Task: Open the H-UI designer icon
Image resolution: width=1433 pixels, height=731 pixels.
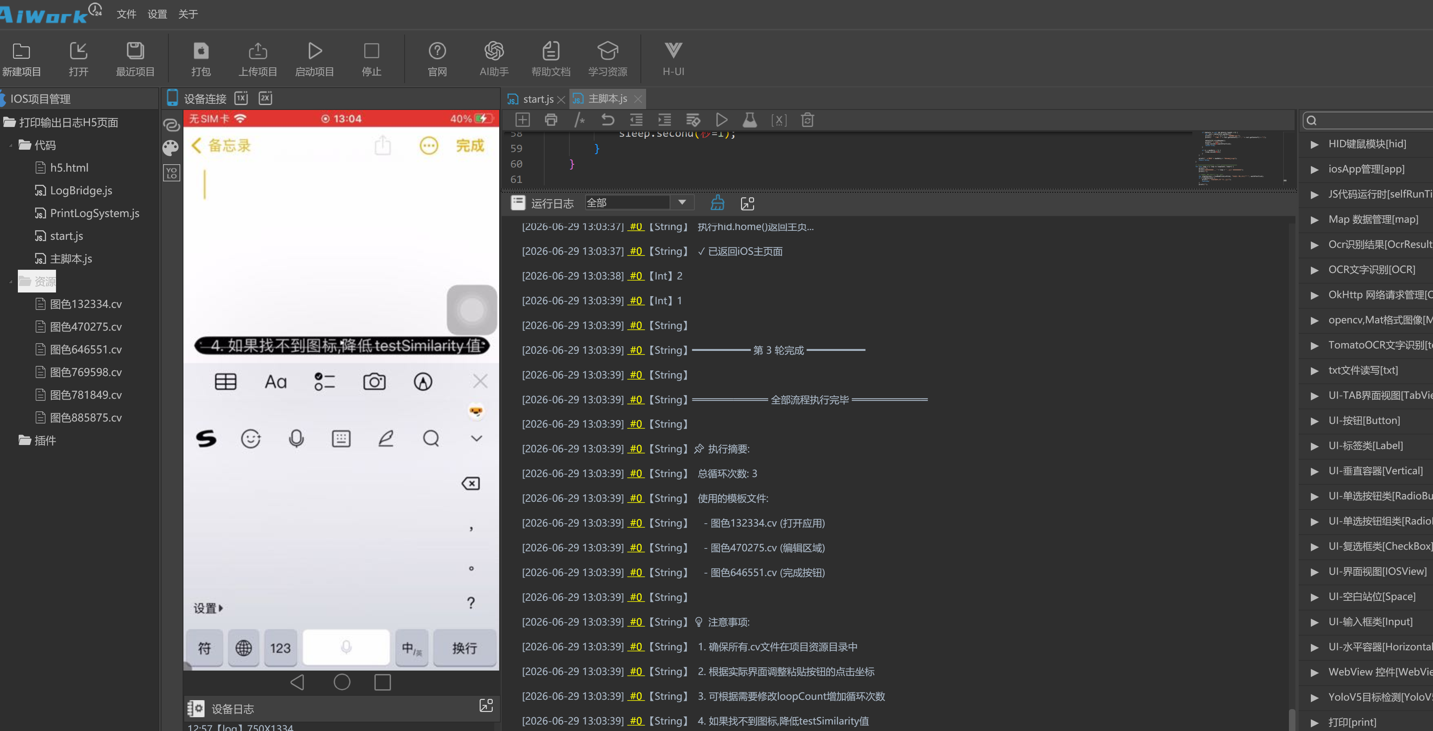Action: coord(673,59)
